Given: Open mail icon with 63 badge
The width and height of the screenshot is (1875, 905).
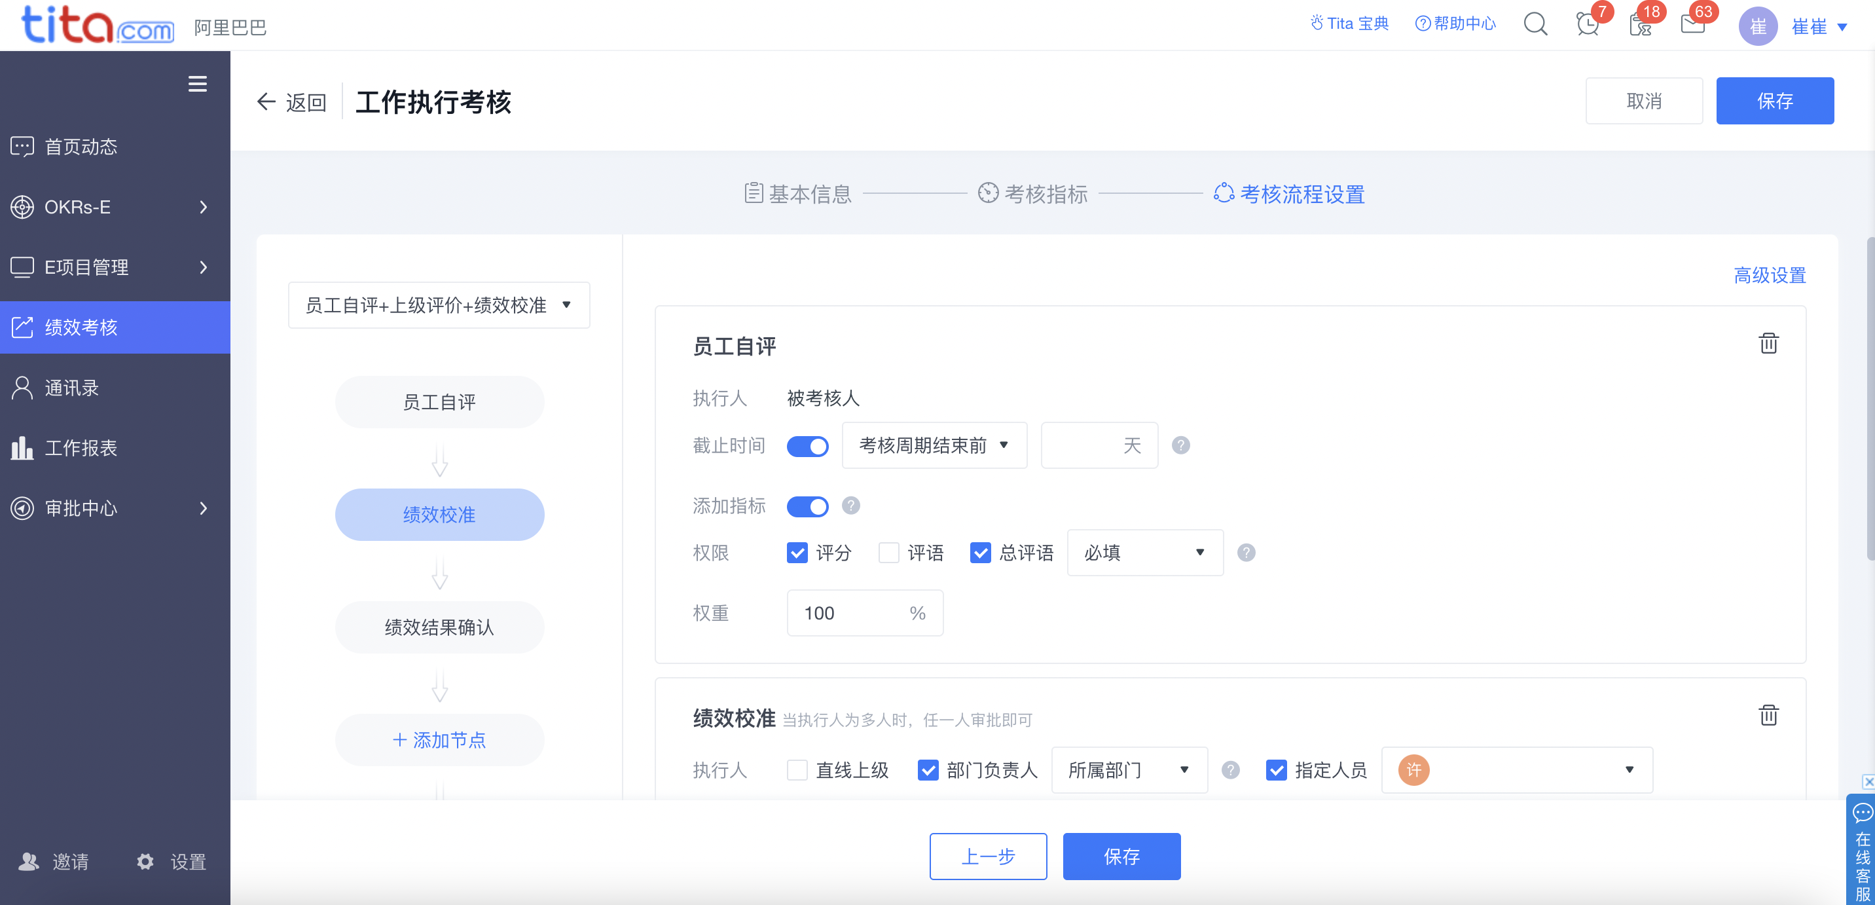Looking at the screenshot, I should [x=1692, y=25].
